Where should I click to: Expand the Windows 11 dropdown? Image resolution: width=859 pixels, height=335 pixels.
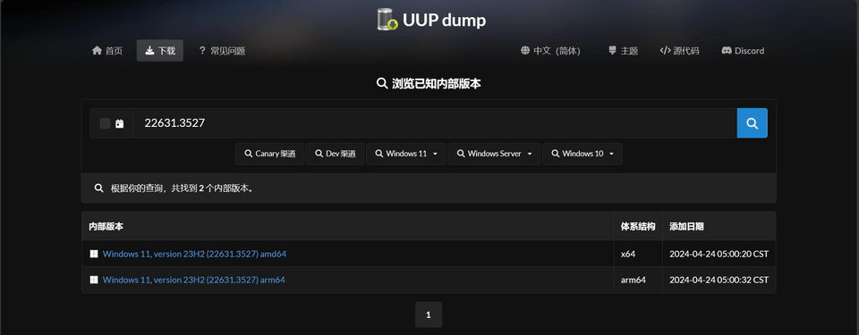click(406, 154)
